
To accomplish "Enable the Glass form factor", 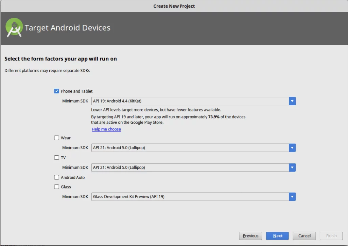I will [x=56, y=187].
